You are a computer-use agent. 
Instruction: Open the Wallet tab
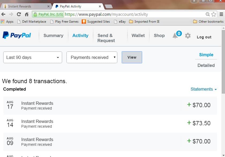pos(138,35)
